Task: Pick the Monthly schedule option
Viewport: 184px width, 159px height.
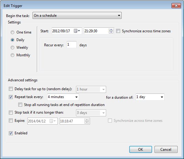Action: [x=12, y=55]
